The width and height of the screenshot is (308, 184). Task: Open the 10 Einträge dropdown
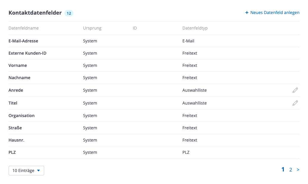click(26, 171)
